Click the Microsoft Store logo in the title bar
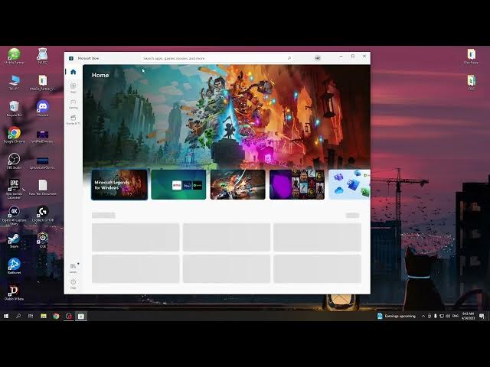Image resolution: width=490 pixels, height=367 pixels. (x=71, y=58)
